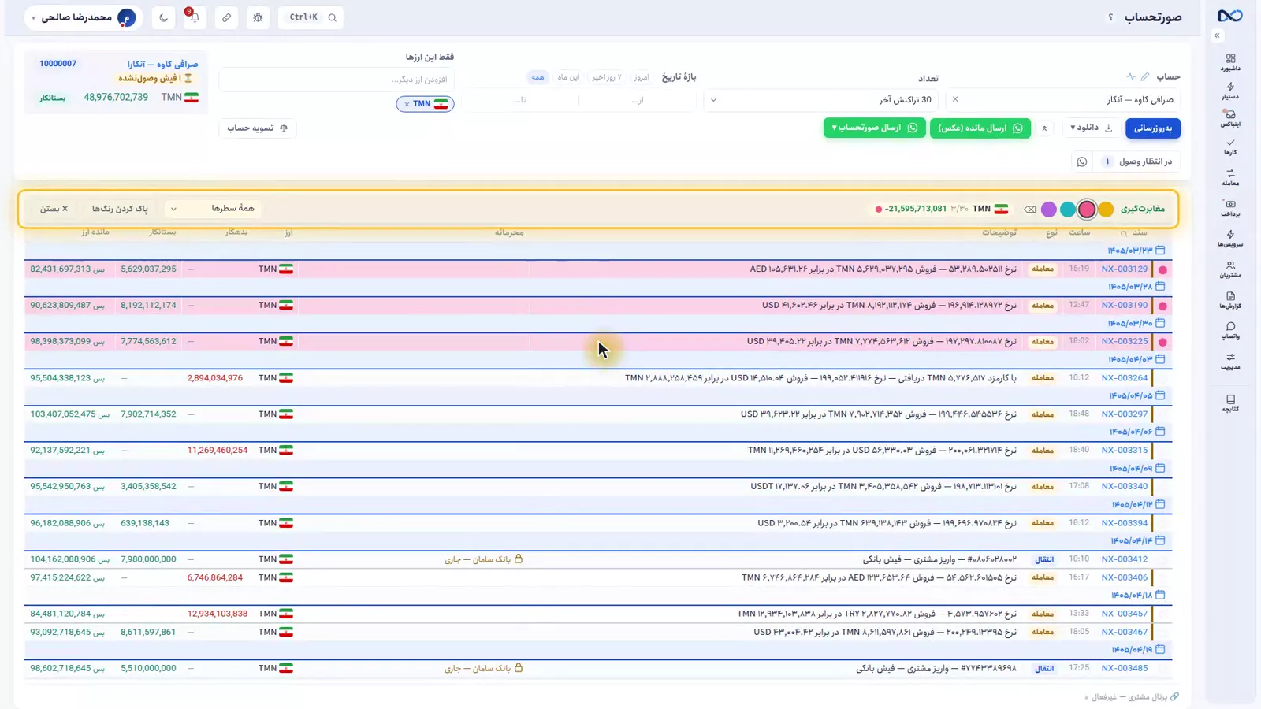Go to معامله (trade) in the sidebar
The height and width of the screenshot is (709, 1261).
tap(1230, 177)
